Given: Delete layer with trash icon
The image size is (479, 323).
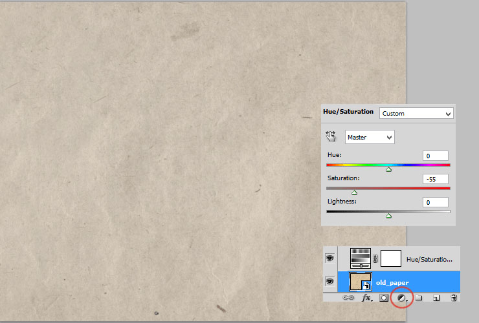Looking at the screenshot, I should (454, 298).
